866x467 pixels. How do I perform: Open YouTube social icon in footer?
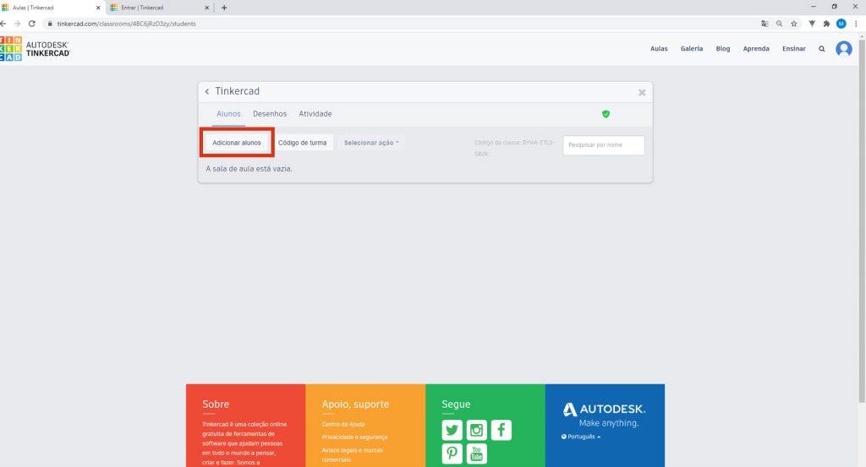(477, 453)
